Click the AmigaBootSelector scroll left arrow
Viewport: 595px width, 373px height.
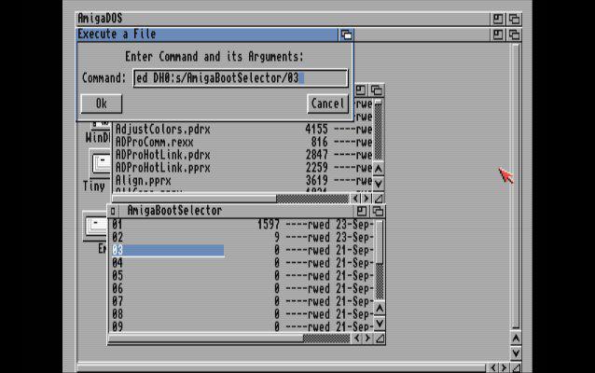356,338
